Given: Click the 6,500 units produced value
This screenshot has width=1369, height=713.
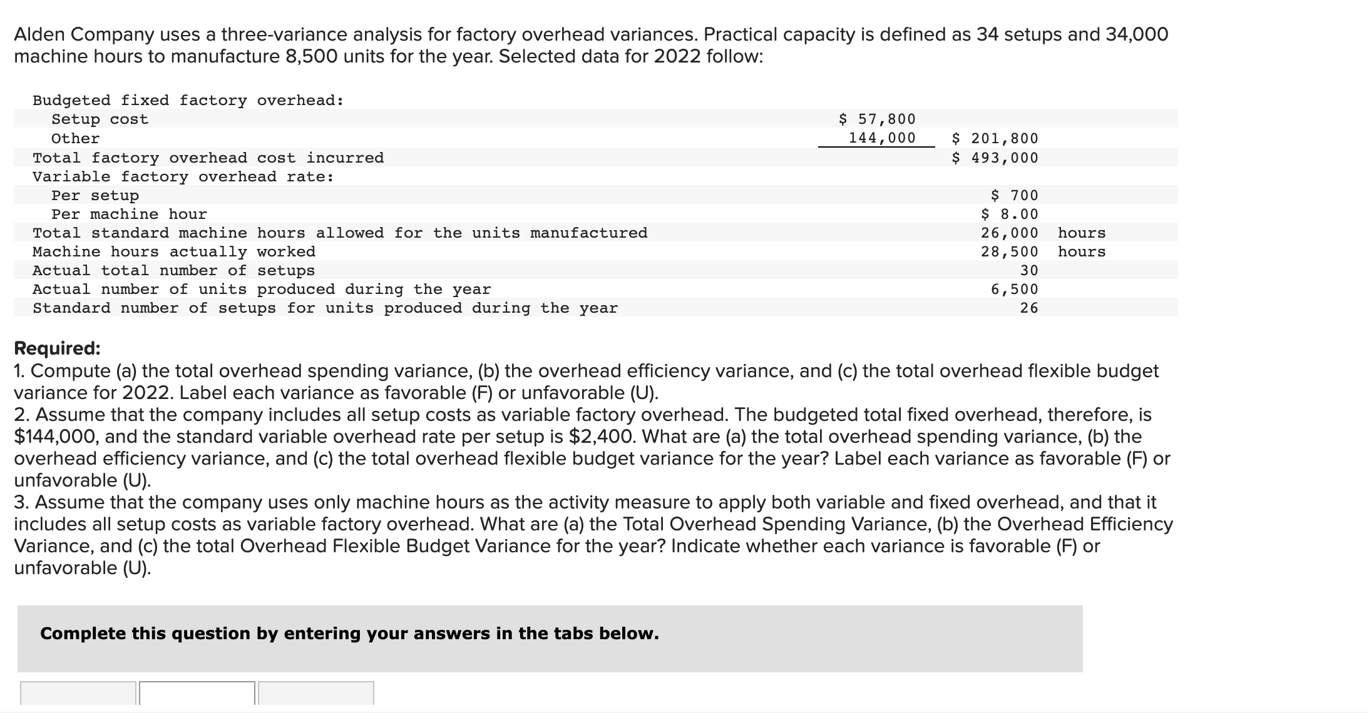Looking at the screenshot, I should click(1014, 288).
